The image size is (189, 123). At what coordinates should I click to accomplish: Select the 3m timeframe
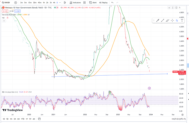(21, 2)
